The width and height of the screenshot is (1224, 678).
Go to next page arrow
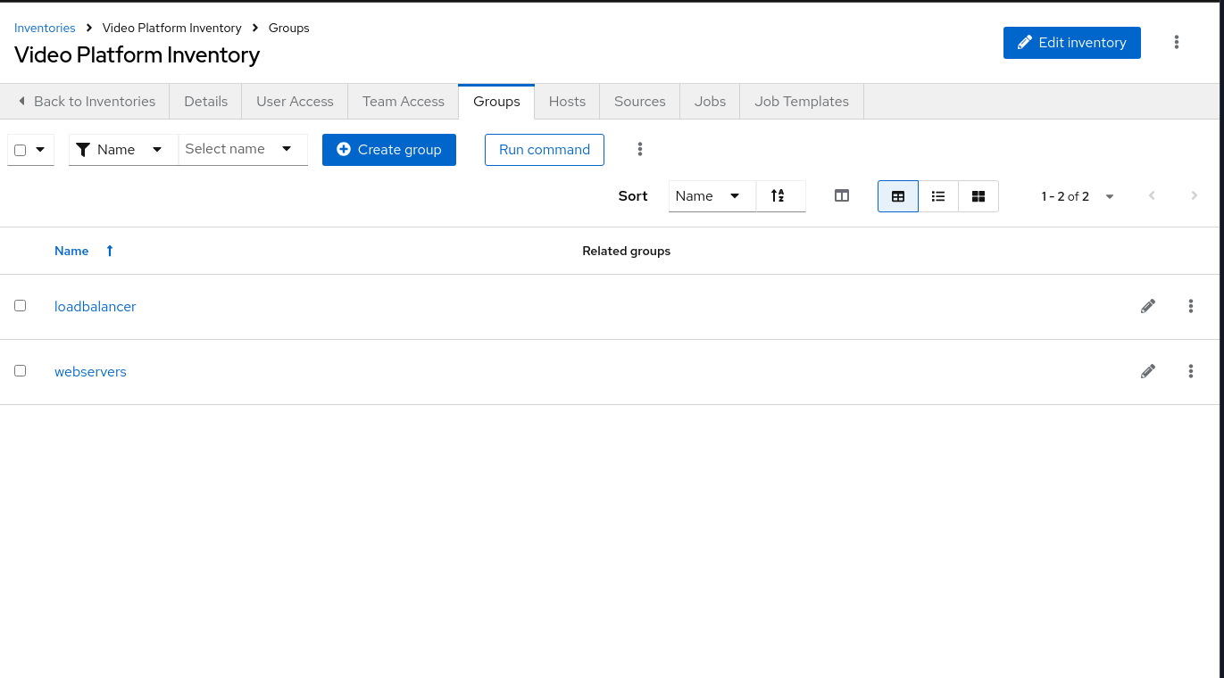[1195, 195]
